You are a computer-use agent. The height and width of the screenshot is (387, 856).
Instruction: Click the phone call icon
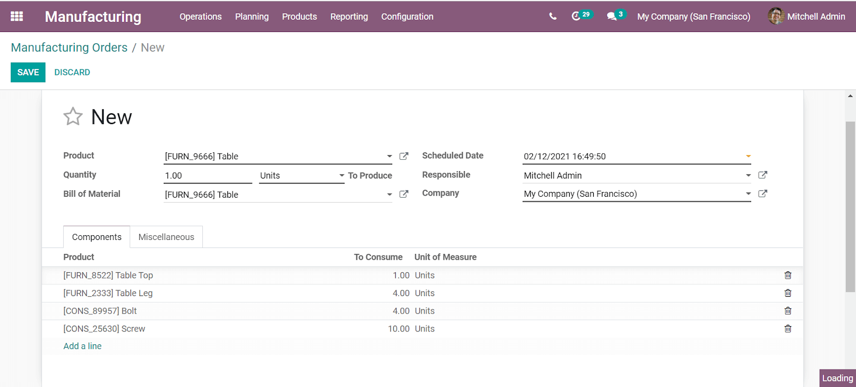pos(553,17)
